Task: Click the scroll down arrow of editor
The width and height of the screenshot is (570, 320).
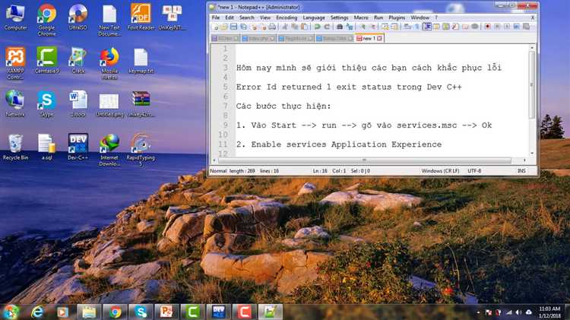Action: click(x=532, y=154)
